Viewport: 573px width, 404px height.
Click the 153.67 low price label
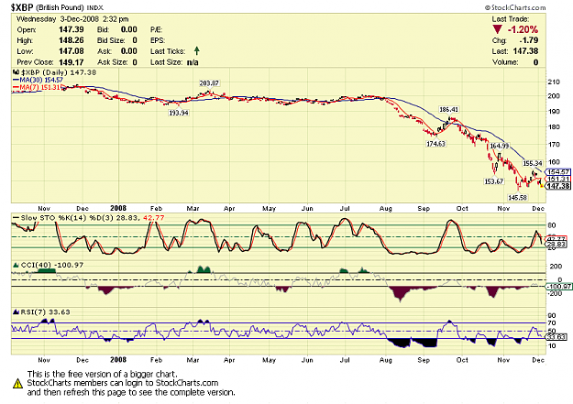coord(494,181)
